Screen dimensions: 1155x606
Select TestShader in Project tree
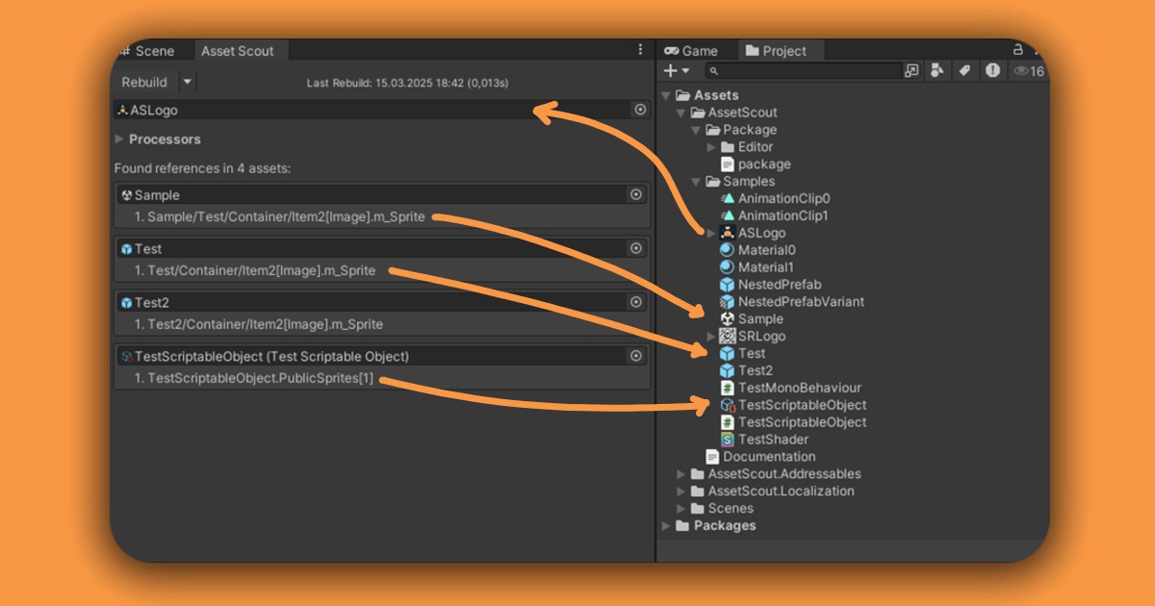[x=773, y=440]
